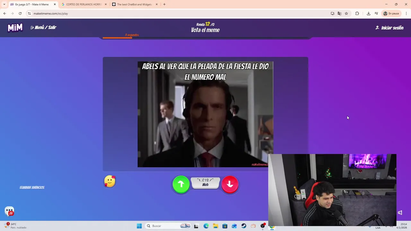Image resolution: width=411 pixels, height=231 pixels.
Task: Open Chrome downloads
Action: tap(369, 13)
